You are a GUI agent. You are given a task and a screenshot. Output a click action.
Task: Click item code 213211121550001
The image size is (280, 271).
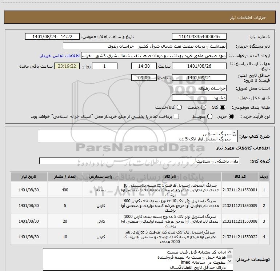(240, 190)
